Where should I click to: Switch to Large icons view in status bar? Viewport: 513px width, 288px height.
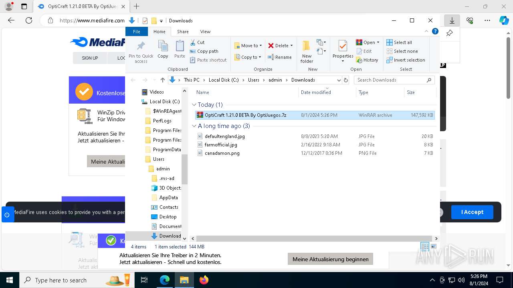[x=433, y=247]
